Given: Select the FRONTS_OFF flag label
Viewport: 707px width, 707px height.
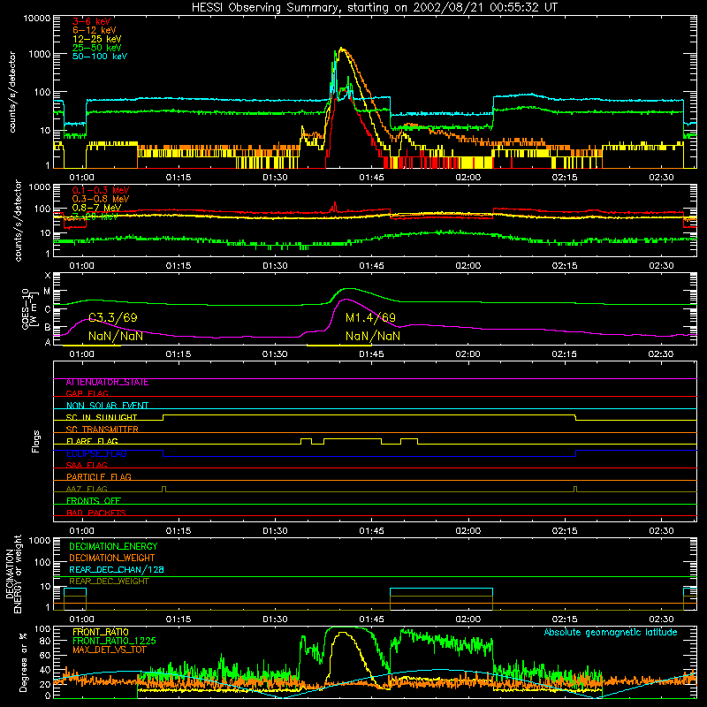Looking at the screenshot, I should pyautogui.click(x=94, y=500).
